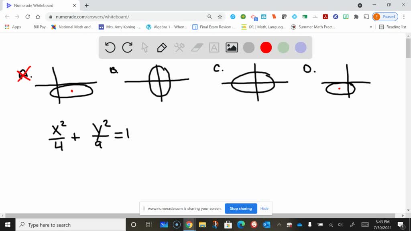
Task: Click the Stop sharing button
Action: pos(241,209)
